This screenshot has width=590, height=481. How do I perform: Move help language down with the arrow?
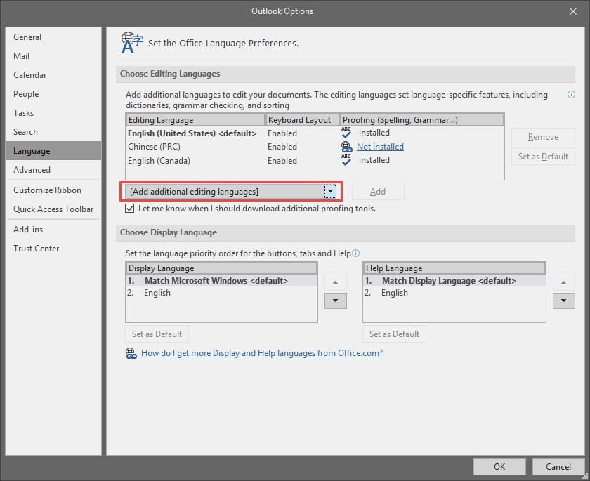point(563,301)
